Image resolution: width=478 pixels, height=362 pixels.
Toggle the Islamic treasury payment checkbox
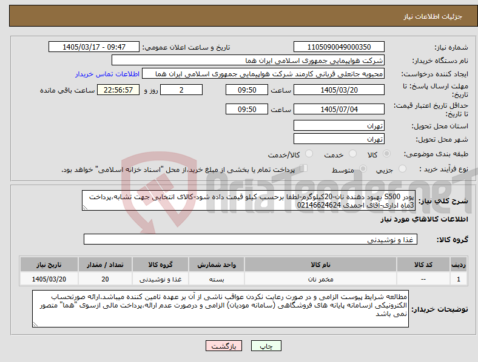(303, 168)
